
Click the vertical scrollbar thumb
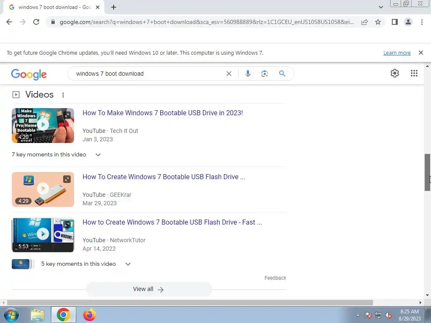pyautogui.click(x=428, y=172)
